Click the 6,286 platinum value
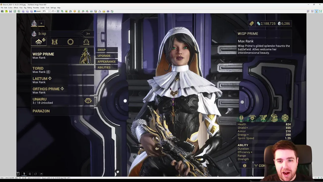Viewport: 323px width, 182px height. pyautogui.click(x=285, y=24)
